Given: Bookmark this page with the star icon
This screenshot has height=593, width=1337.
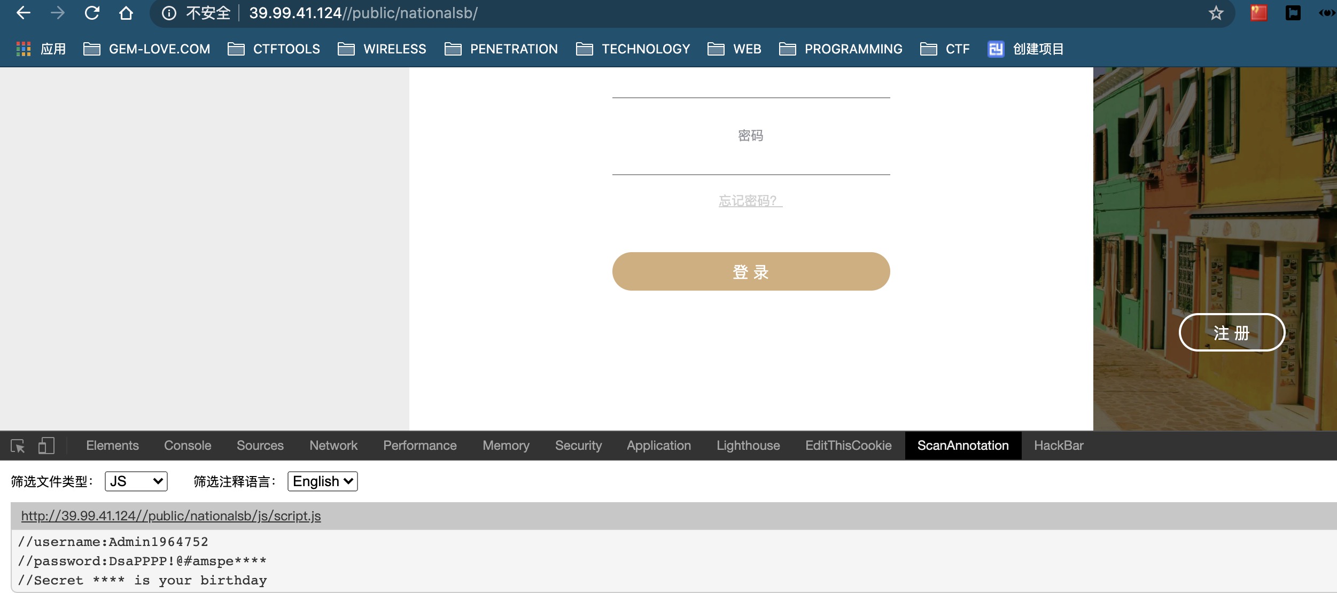Looking at the screenshot, I should 1216,13.
